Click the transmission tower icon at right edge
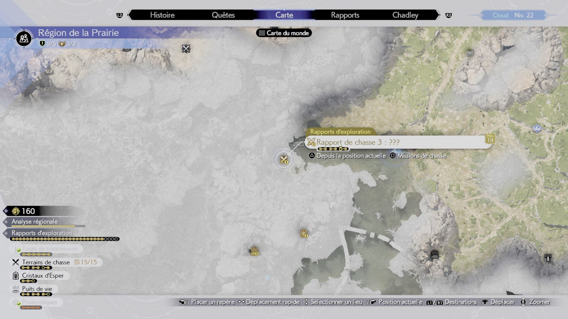 pyautogui.click(x=548, y=258)
